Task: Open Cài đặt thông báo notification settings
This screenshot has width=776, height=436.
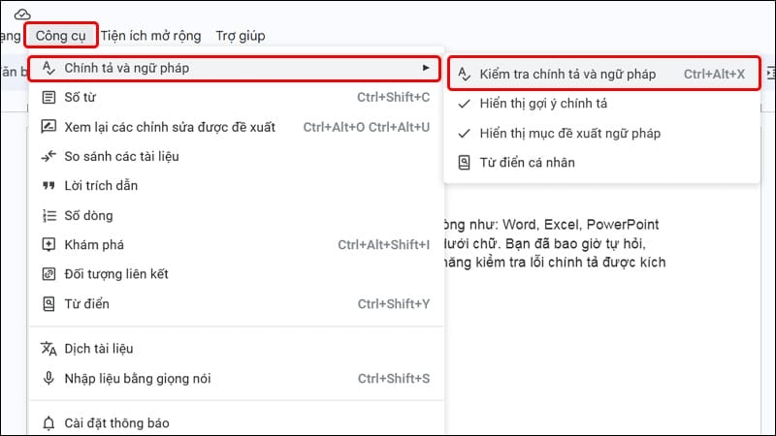Action: 236,423
